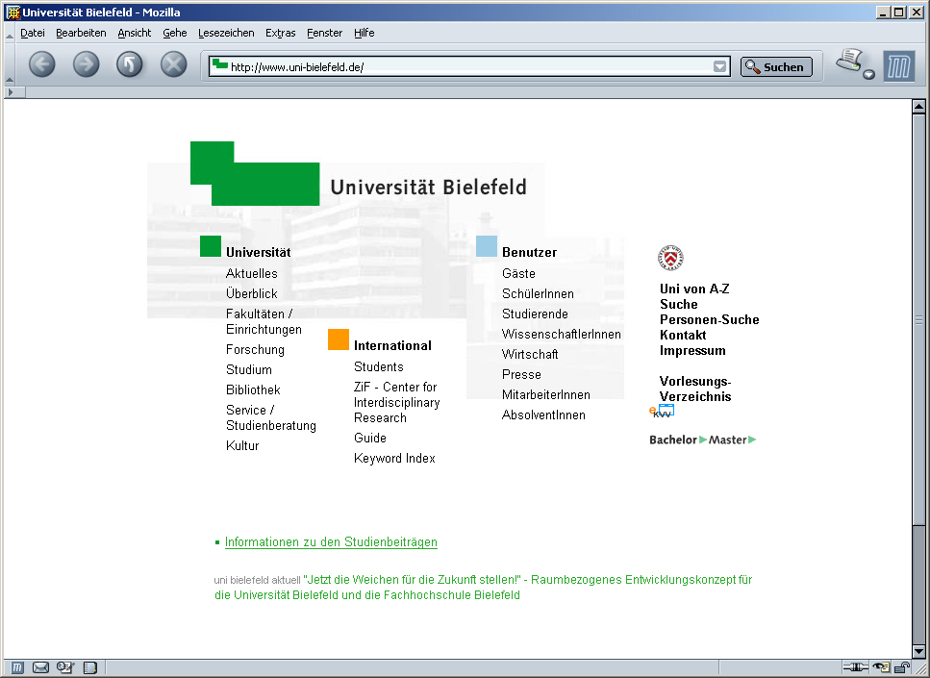930x678 pixels.
Task: Open the URL bar history dropdown
Action: click(x=719, y=66)
